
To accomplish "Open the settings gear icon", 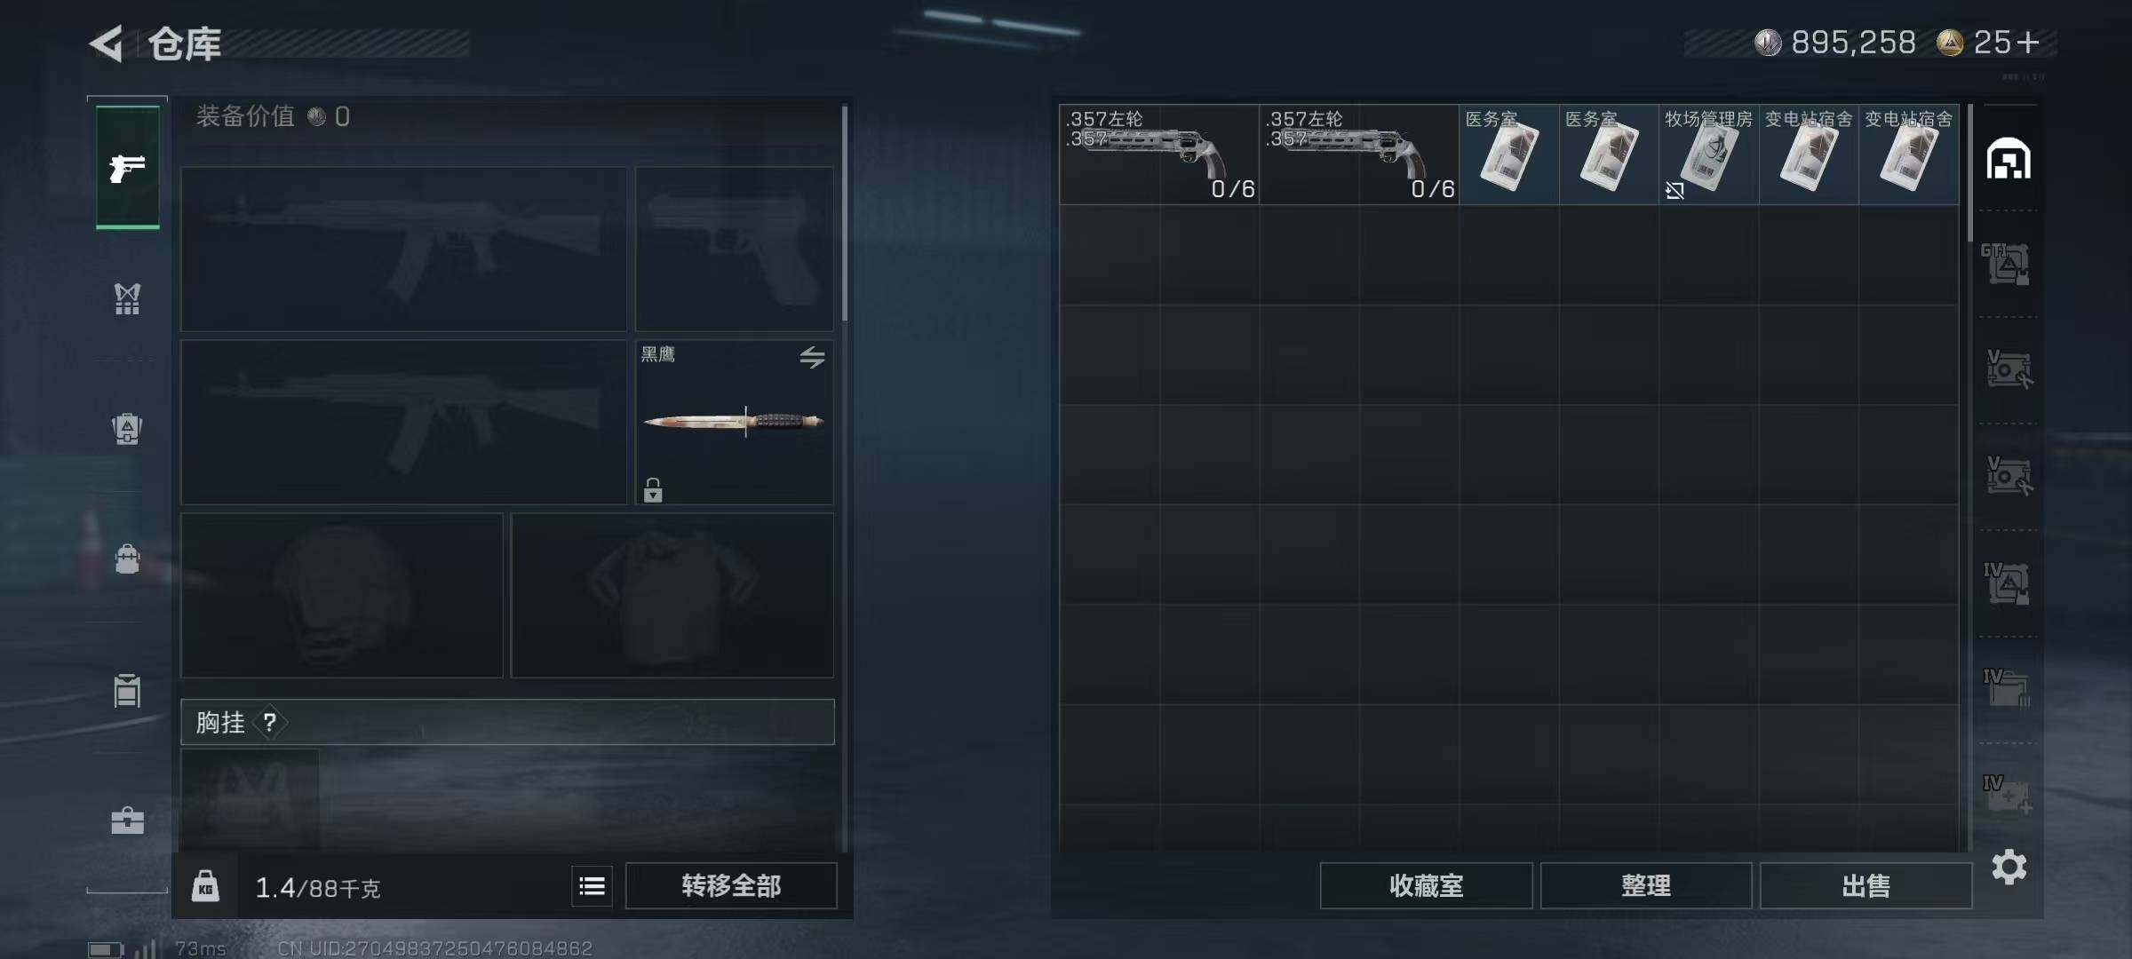I will [x=2009, y=867].
